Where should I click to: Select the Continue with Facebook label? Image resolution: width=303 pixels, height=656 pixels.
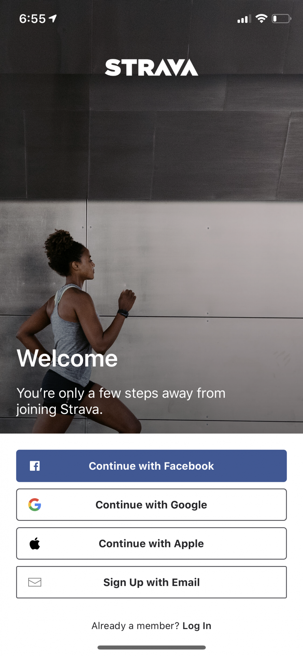pos(151,466)
